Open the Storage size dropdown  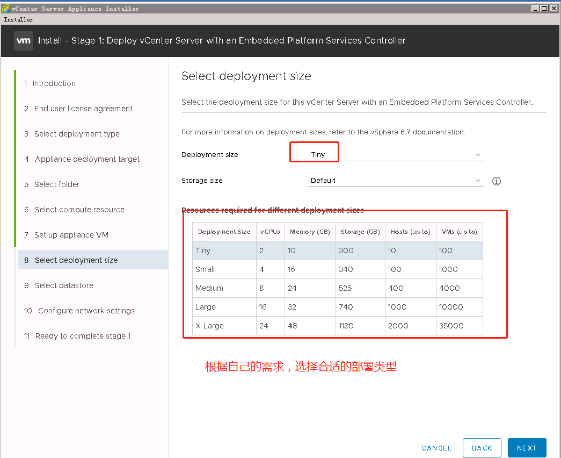(395, 180)
